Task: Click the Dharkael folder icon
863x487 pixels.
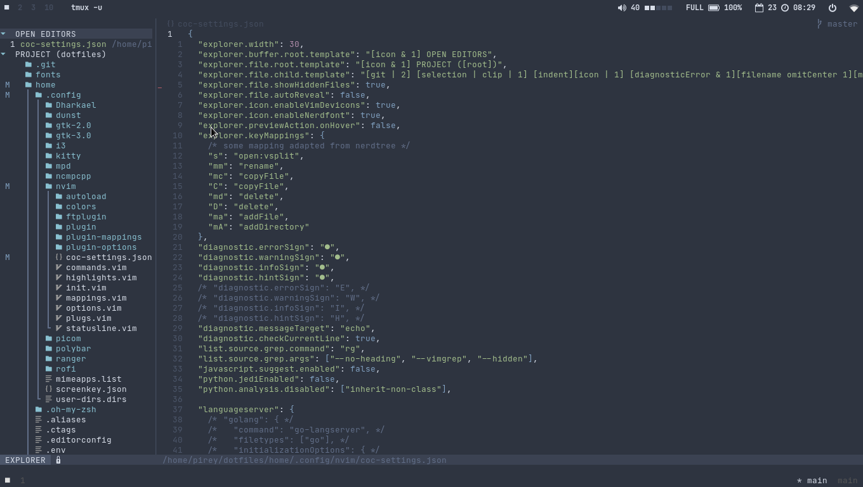Action: point(49,105)
